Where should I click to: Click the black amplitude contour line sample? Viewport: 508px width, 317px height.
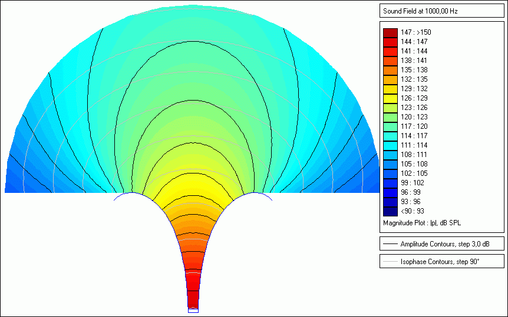coord(390,244)
